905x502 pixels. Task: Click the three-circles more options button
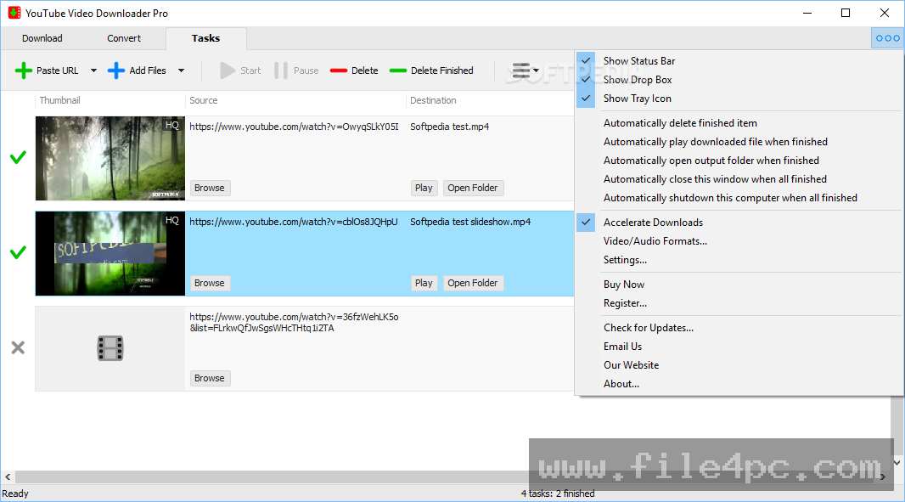tap(888, 38)
